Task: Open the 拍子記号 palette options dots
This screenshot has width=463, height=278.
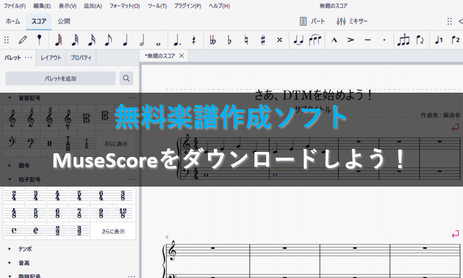Action: 131,179
